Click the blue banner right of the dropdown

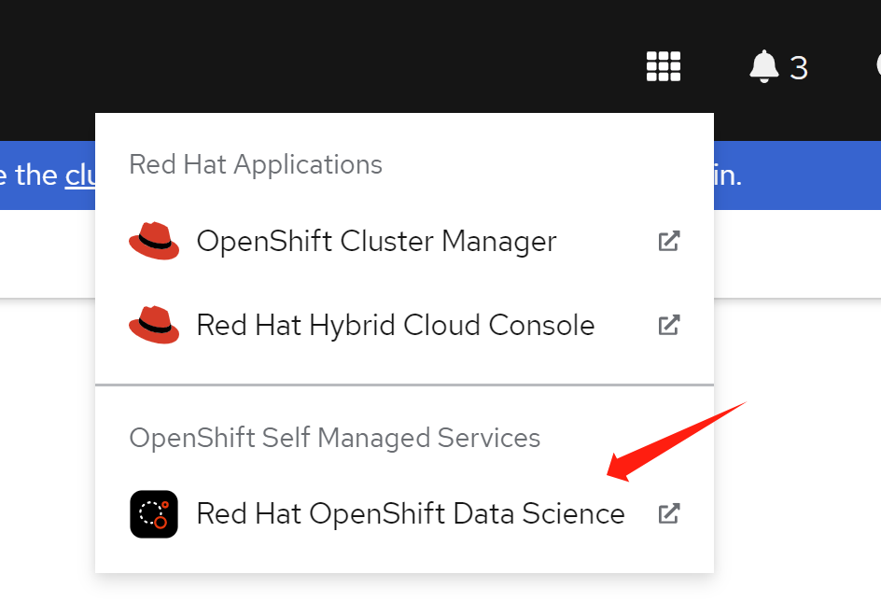(803, 175)
